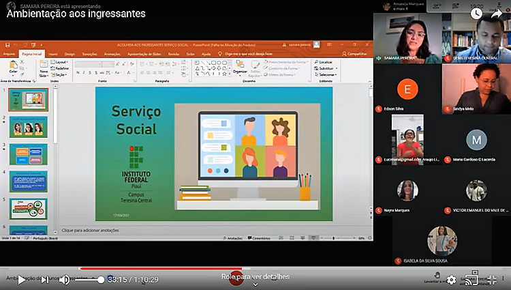The height and width of the screenshot is (290, 511).
Task: Select the rectangle shape in the shapes gallery
Action: click(x=213, y=63)
